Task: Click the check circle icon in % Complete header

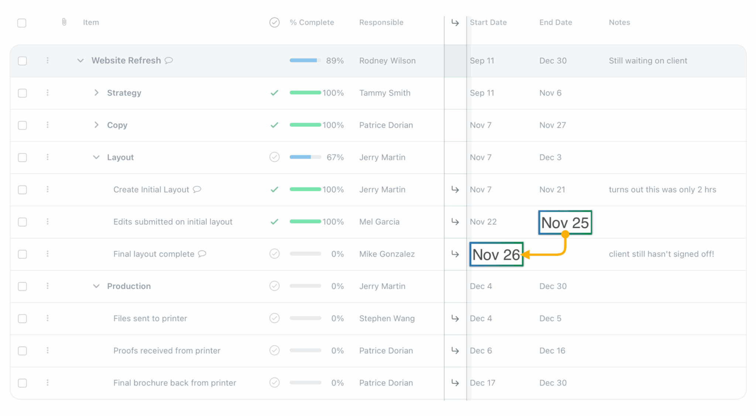Action: point(274,22)
